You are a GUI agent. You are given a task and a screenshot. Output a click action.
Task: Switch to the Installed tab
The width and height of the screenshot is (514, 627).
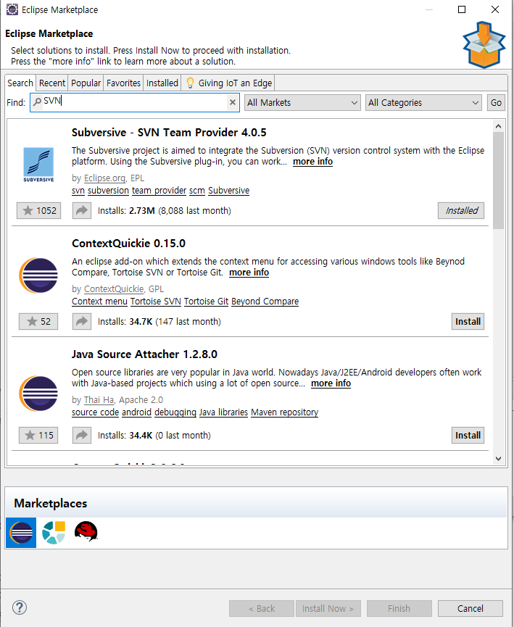pyautogui.click(x=162, y=83)
